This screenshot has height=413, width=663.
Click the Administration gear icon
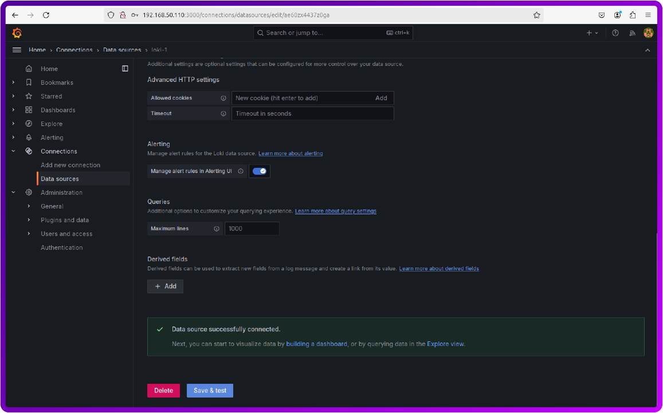tap(29, 192)
